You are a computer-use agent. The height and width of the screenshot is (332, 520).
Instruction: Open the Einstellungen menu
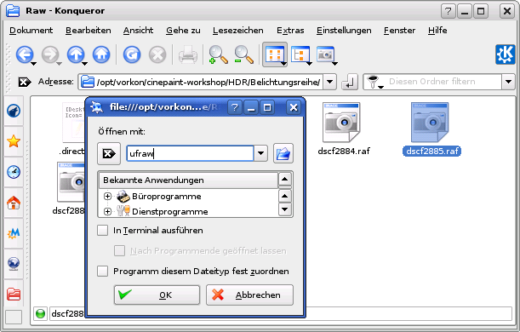point(344,31)
